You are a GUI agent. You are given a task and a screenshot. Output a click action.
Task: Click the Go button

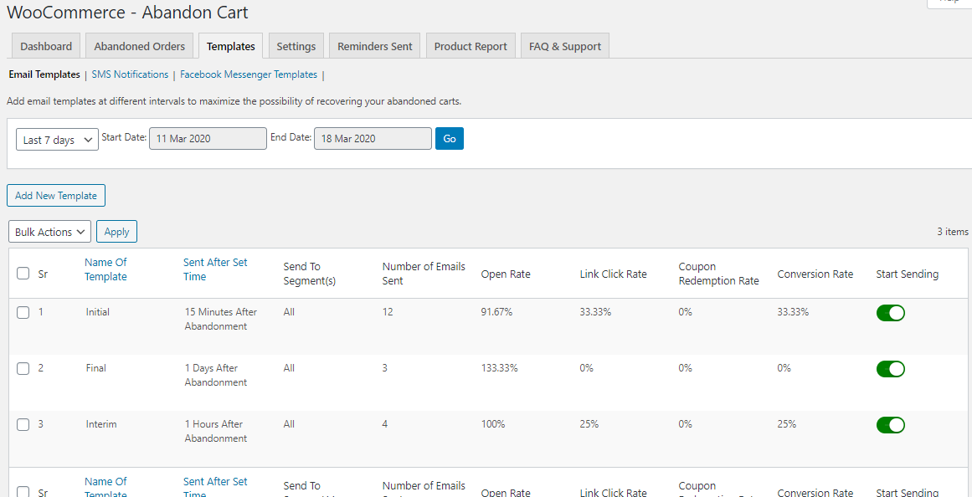(x=450, y=139)
